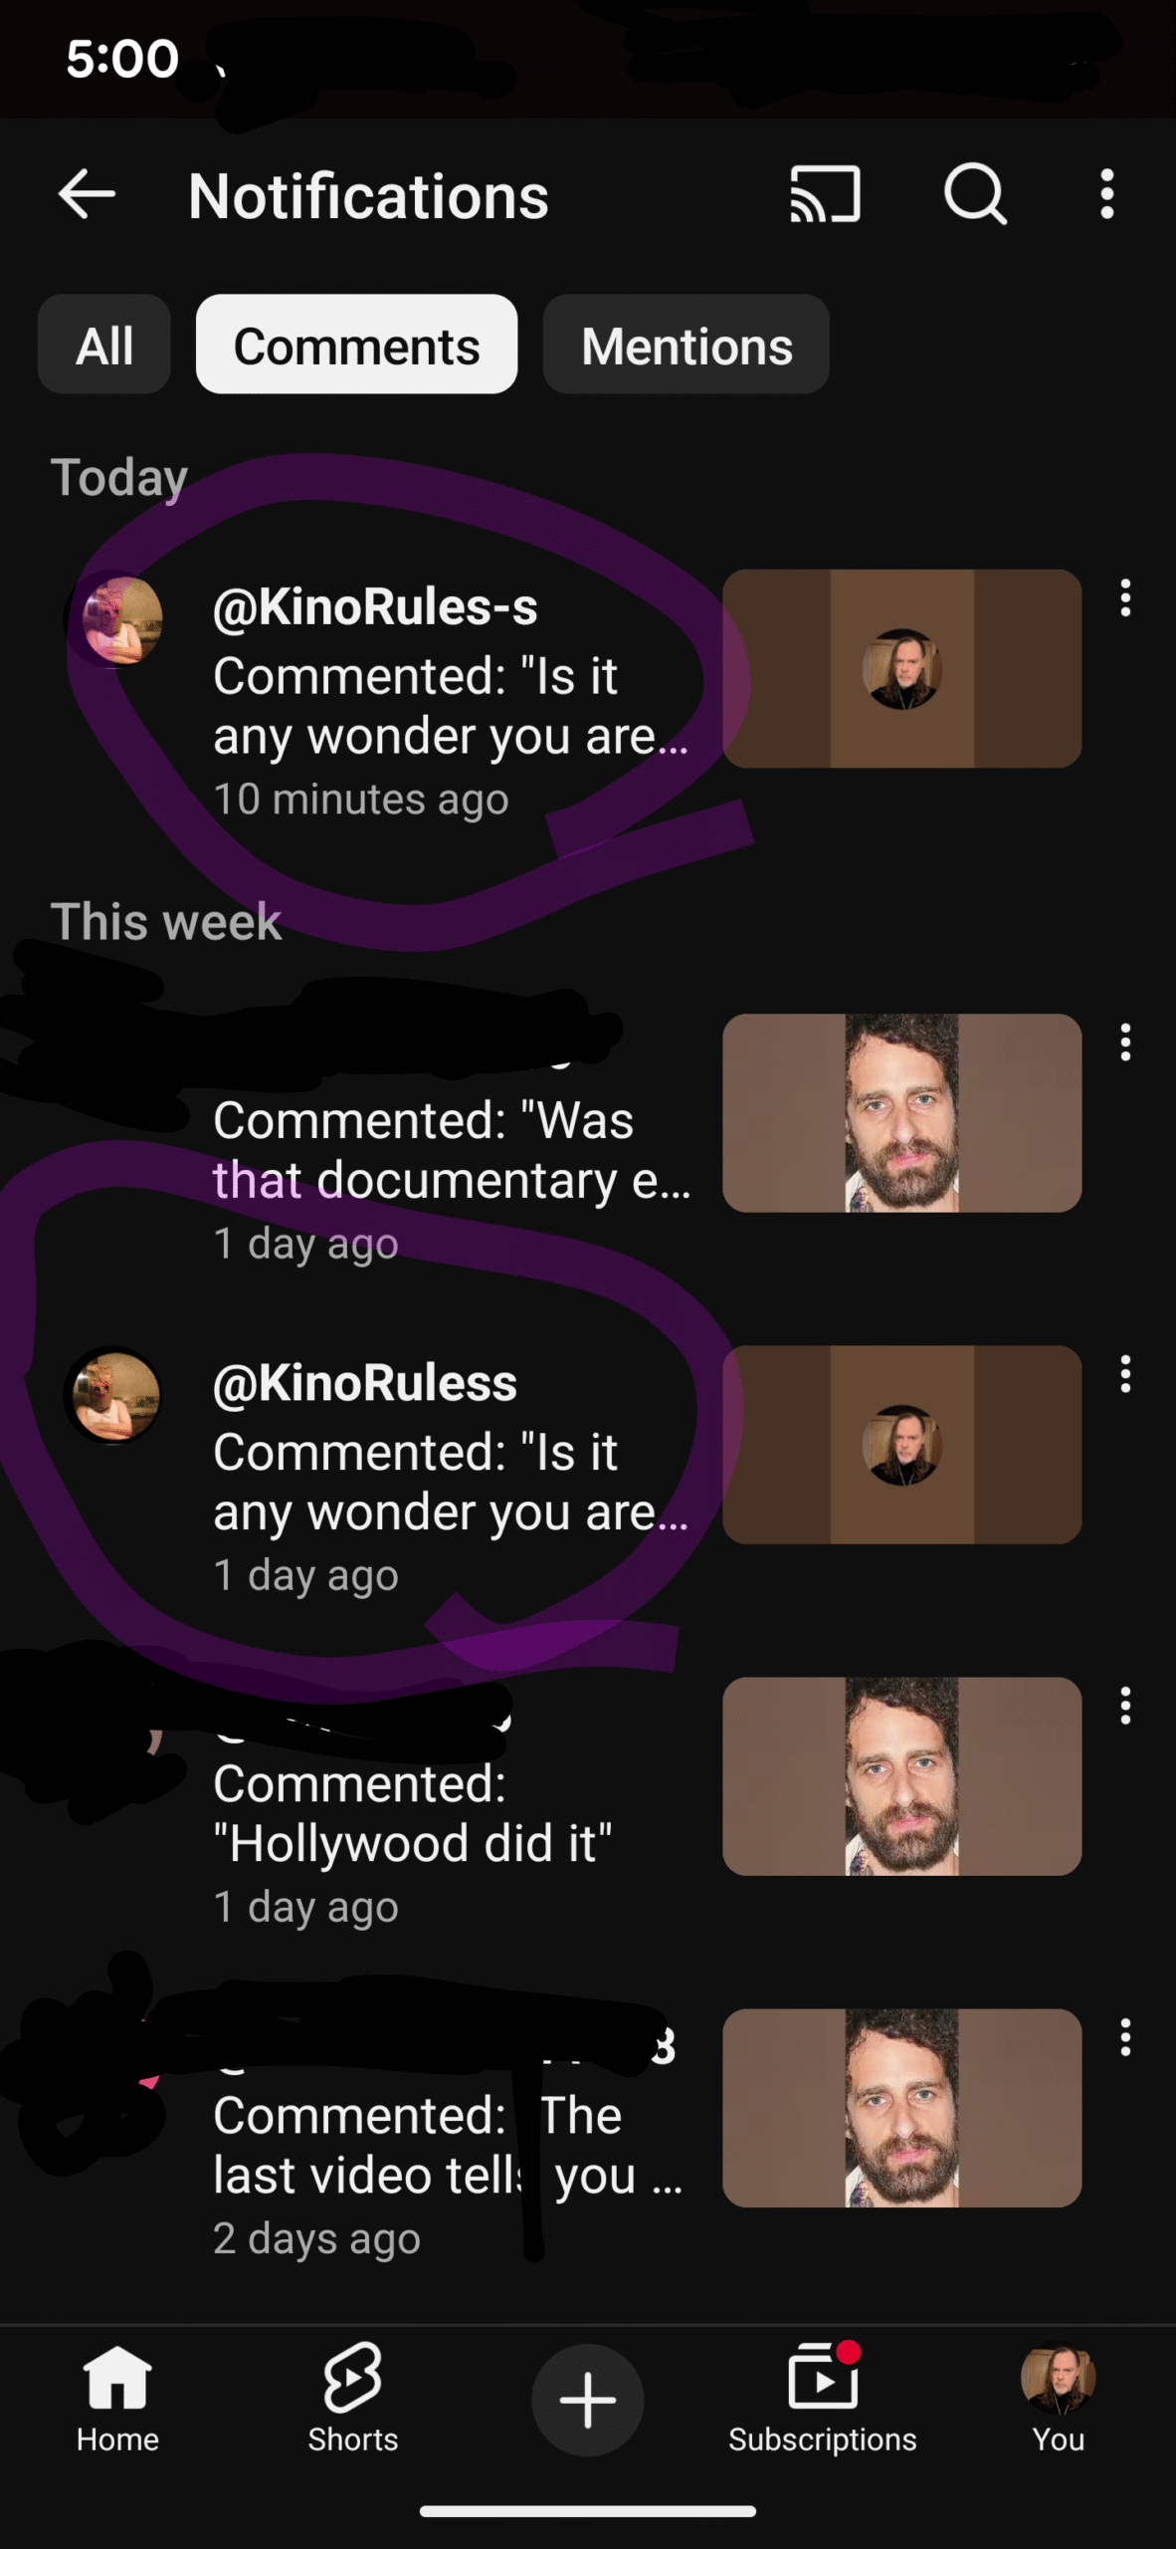This screenshot has height=2549, width=1176.
Task: Open options for "Hollywood did it" notification
Action: click(x=1125, y=1706)
